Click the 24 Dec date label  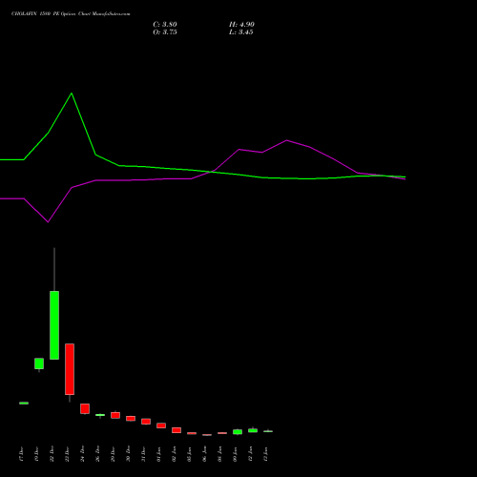(82, 454)
